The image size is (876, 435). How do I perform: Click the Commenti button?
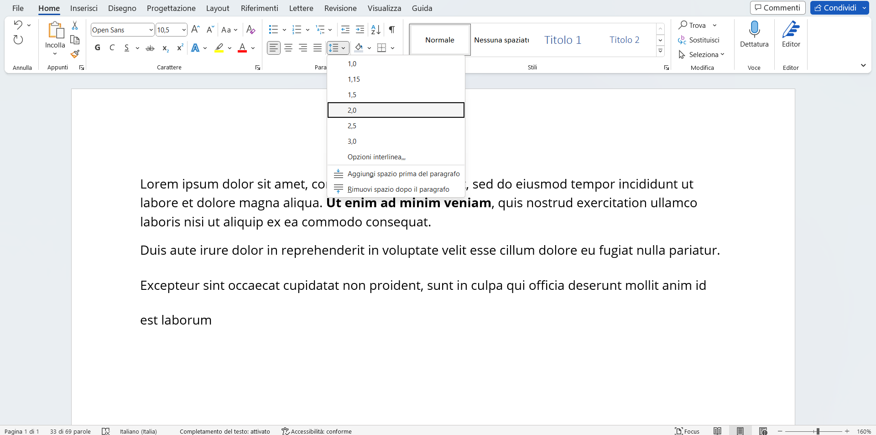[777, 8]
